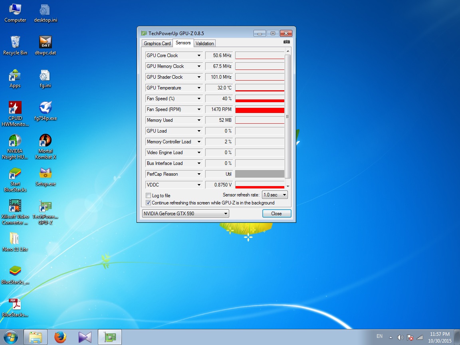Open the taskbar clock showing 11:57 PM
This screenshot has width=460, height=345.
[x=440, y=337]
